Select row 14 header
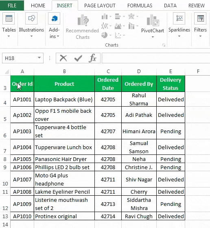The image size is (210, 228). click(5, 224)
